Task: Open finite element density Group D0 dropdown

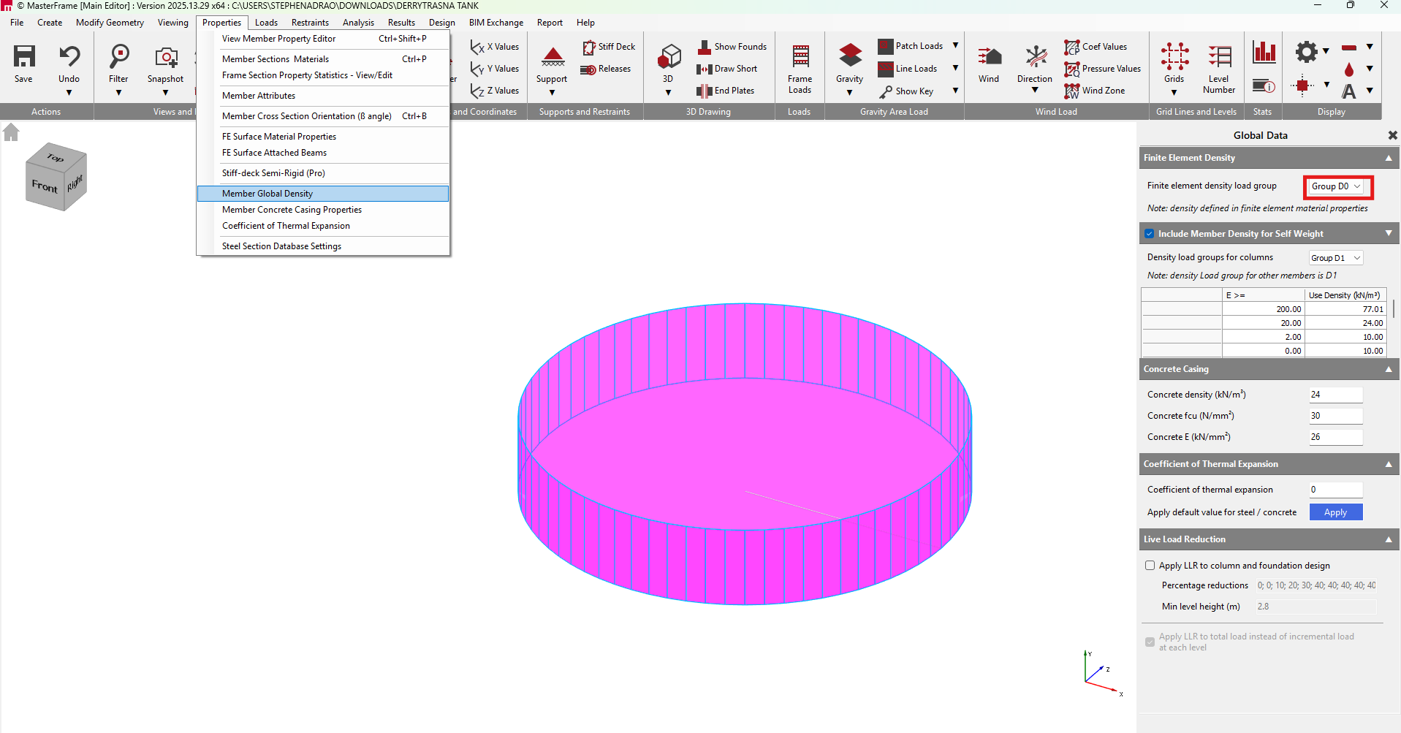Action: coord(1337,186)
